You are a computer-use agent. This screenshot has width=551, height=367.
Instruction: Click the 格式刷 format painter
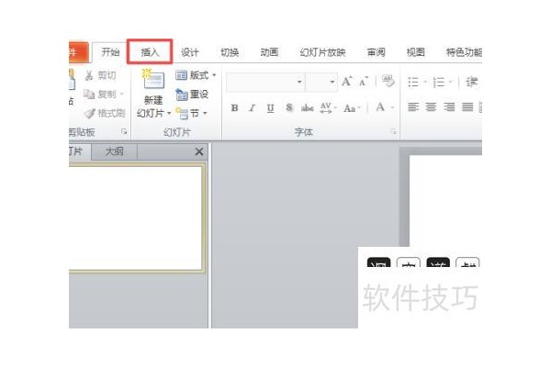tap(105, 113)
